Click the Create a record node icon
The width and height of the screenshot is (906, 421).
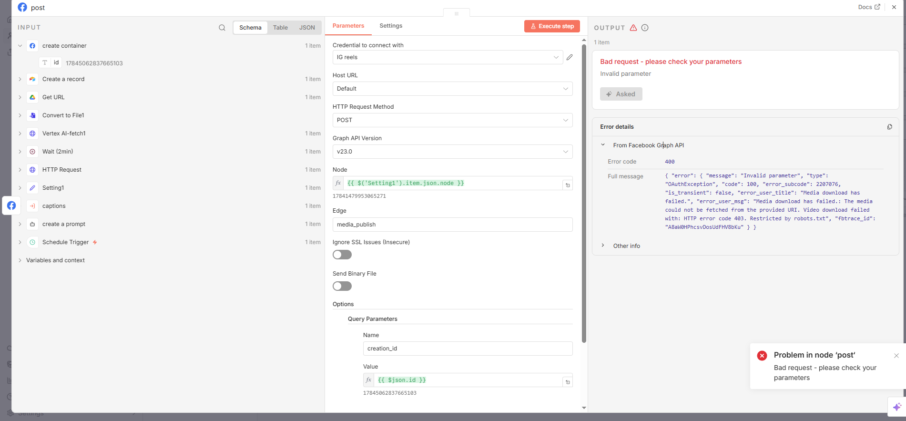[x=32, y=79]
